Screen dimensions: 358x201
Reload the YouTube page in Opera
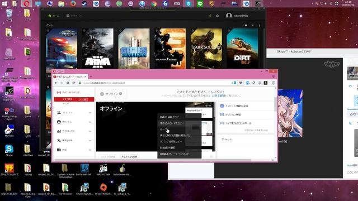(x=68, y=83)
